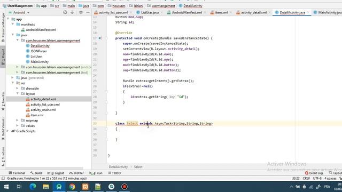Open the Event Log
342x192 pixels.
[x=314, y=173]
